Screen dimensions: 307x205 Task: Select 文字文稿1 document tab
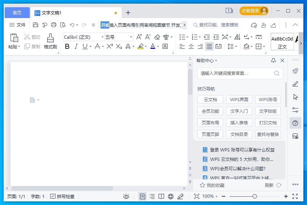click(x=76, y=13)
